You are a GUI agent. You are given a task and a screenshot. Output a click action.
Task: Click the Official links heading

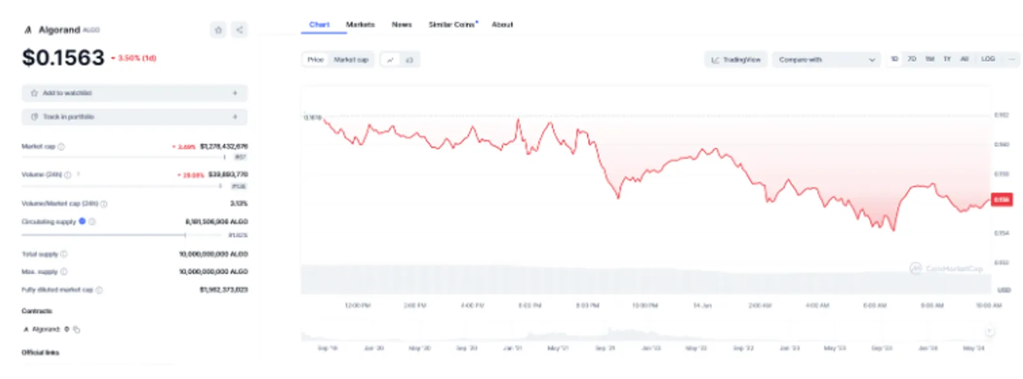[40, 353]
